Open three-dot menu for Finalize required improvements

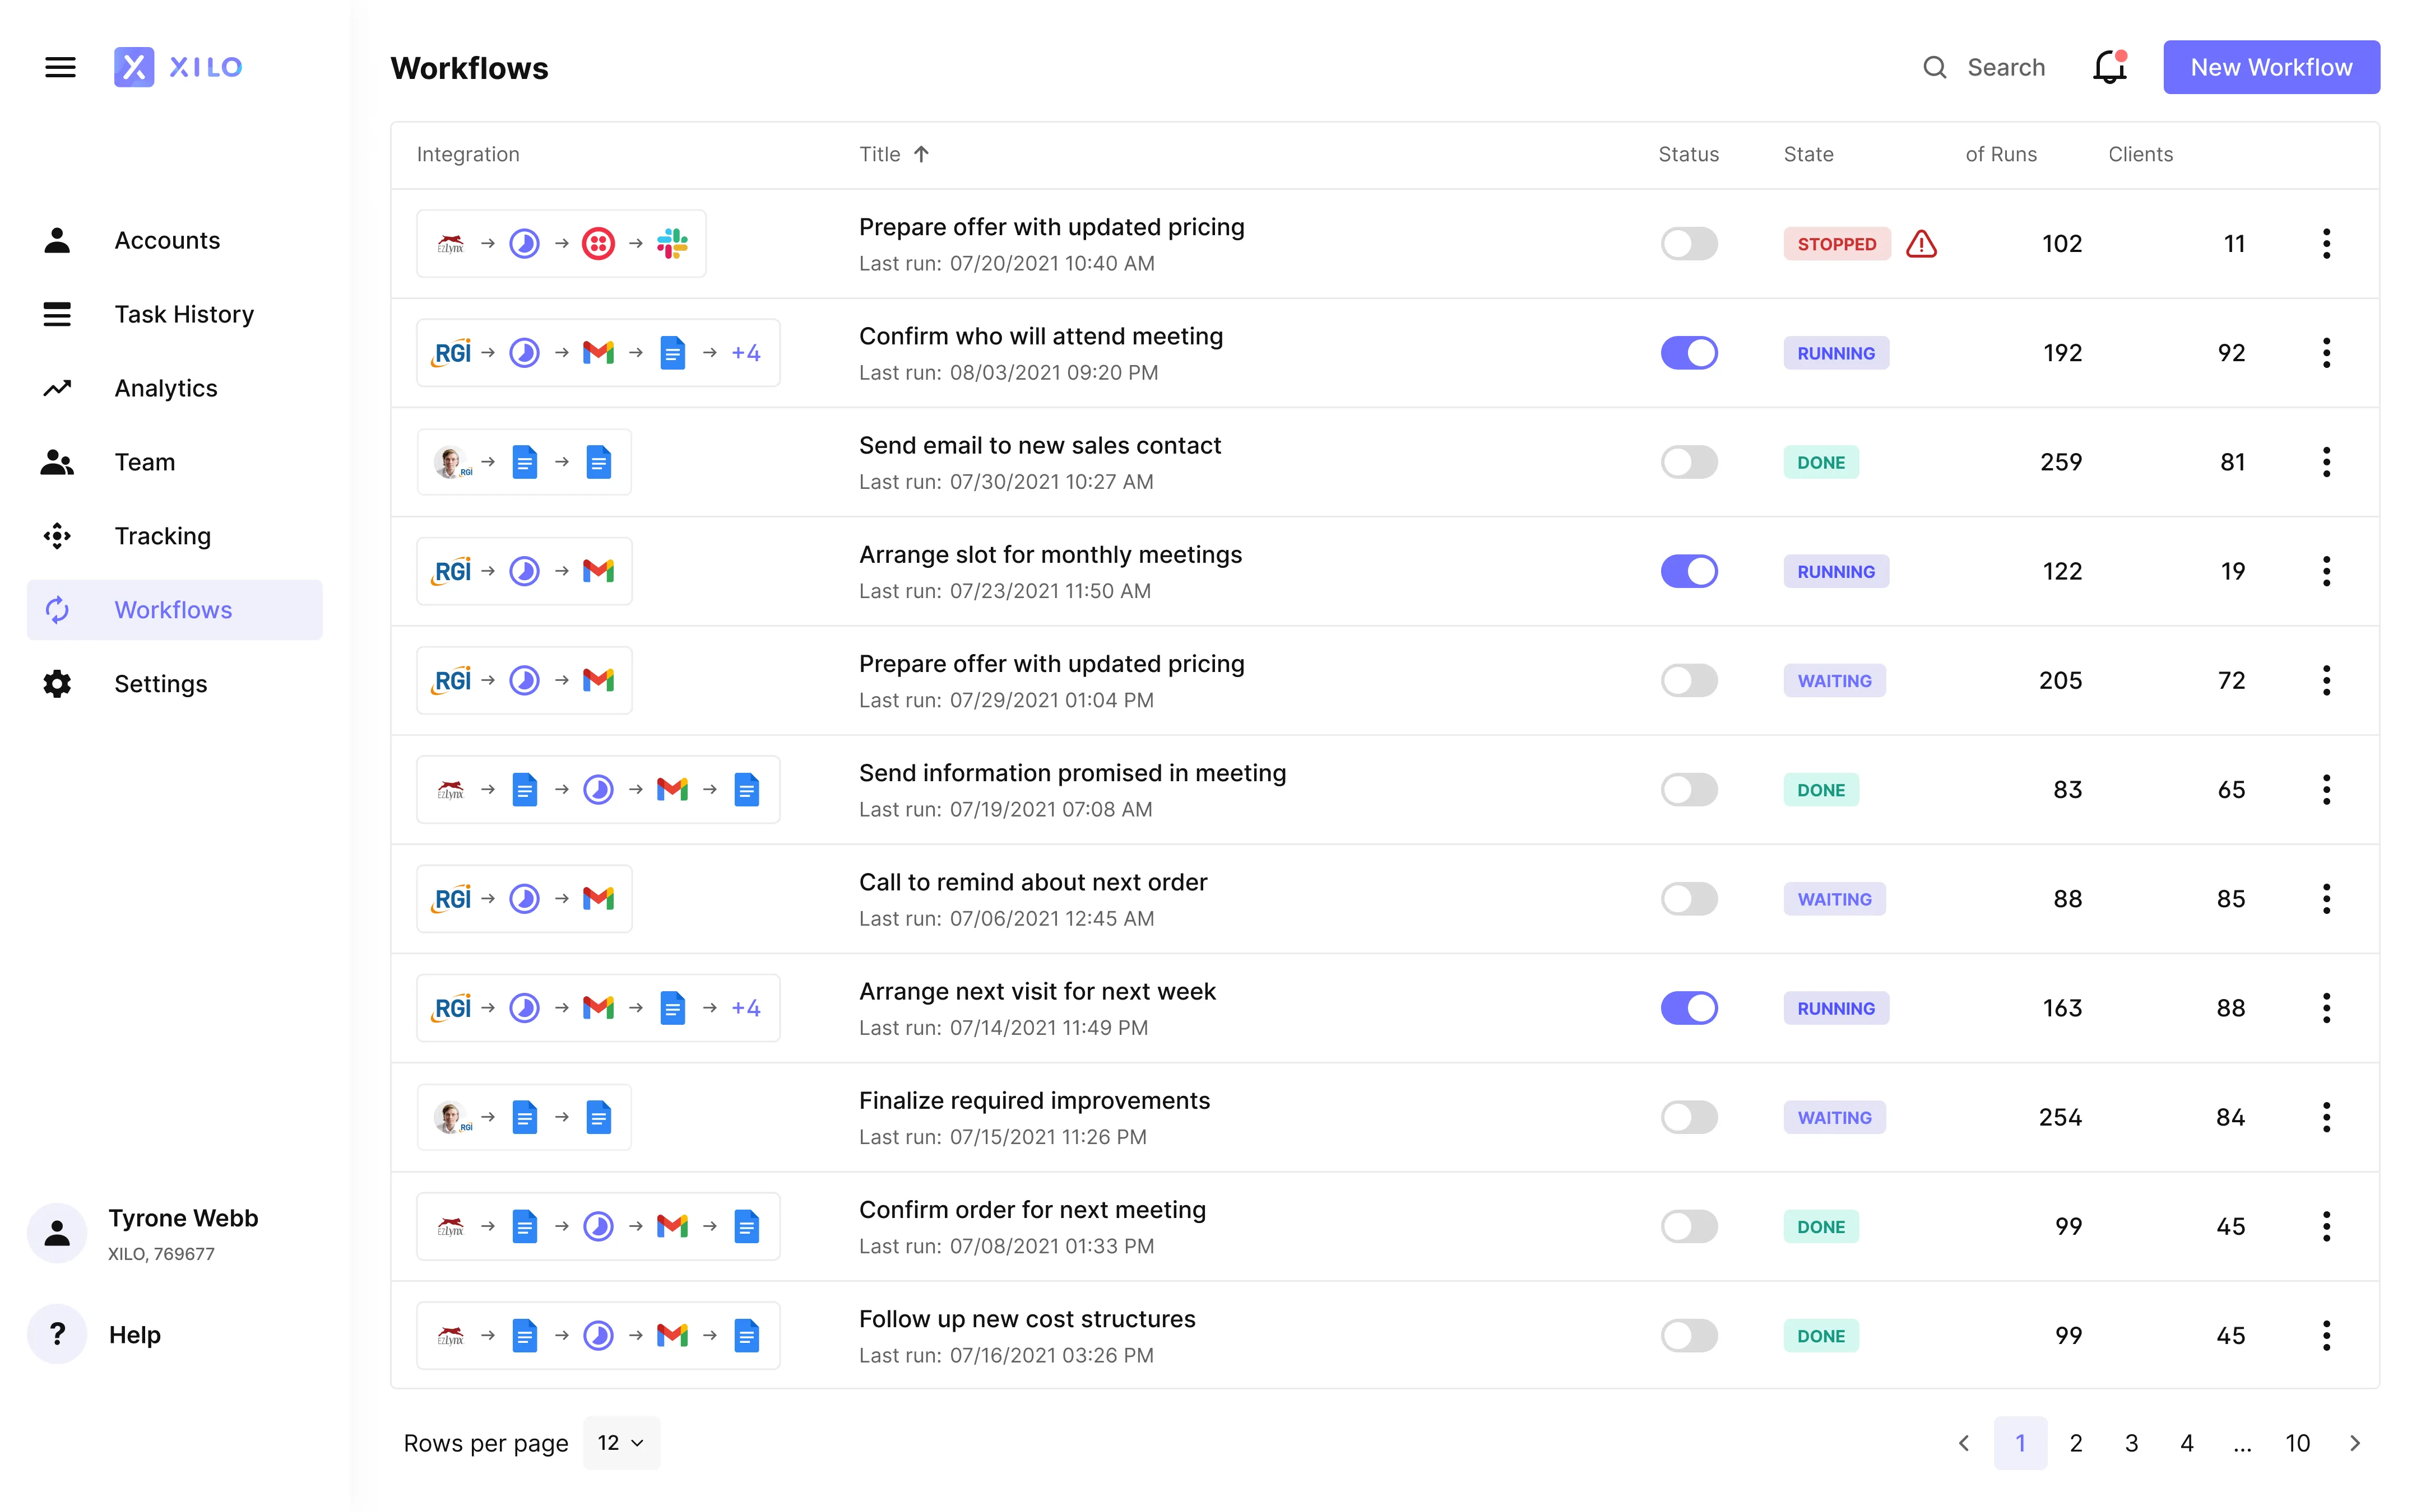pyautogui.click(x=2326, y=1117)
